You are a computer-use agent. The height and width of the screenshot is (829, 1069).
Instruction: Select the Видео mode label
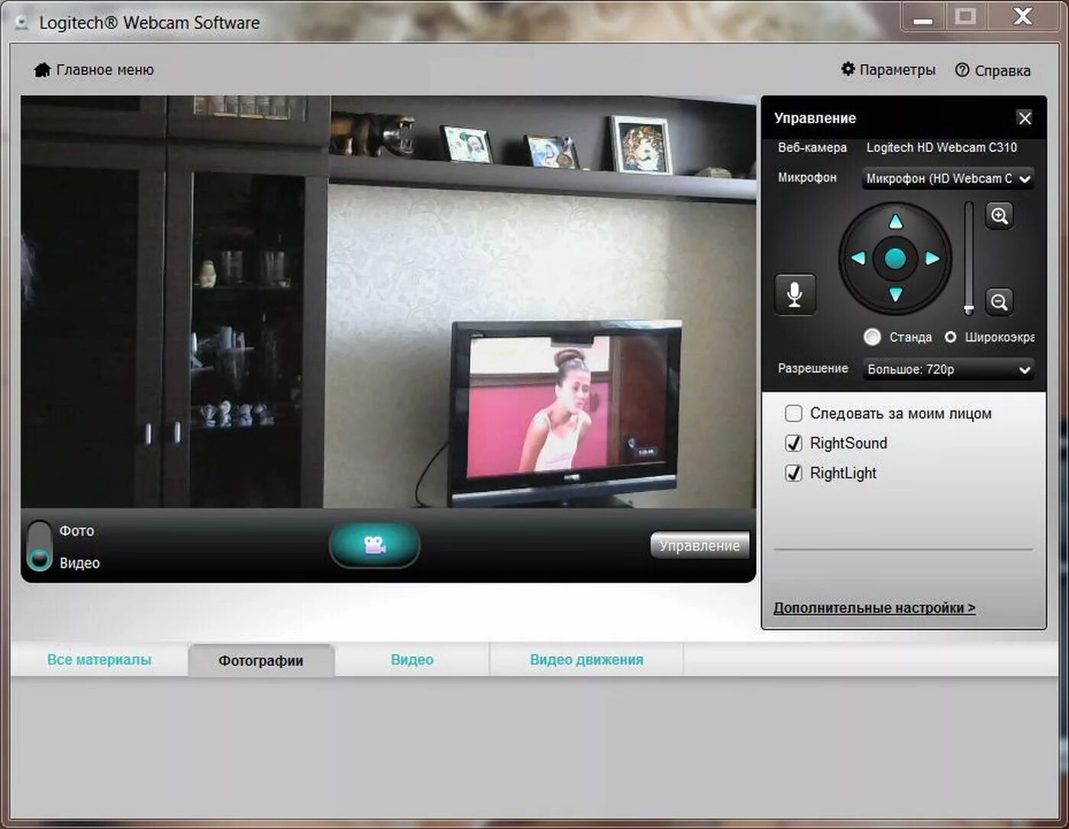(79, 563)
